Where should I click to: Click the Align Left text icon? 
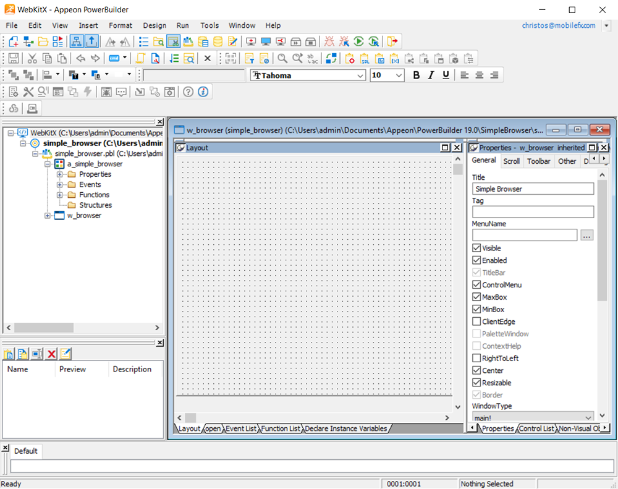click(465, 75)
